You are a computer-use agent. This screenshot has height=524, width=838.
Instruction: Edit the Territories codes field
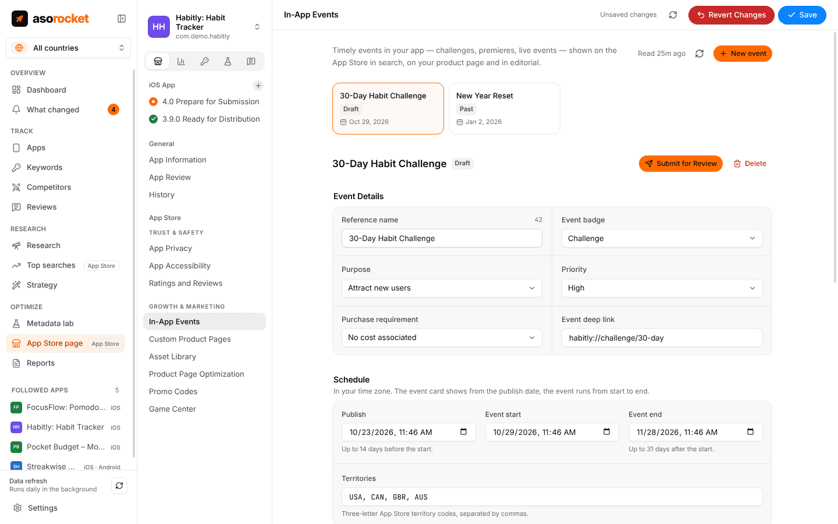point(552,497)
